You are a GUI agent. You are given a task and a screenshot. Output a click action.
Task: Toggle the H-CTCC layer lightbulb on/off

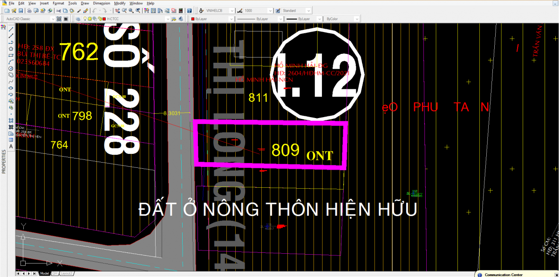85,19
